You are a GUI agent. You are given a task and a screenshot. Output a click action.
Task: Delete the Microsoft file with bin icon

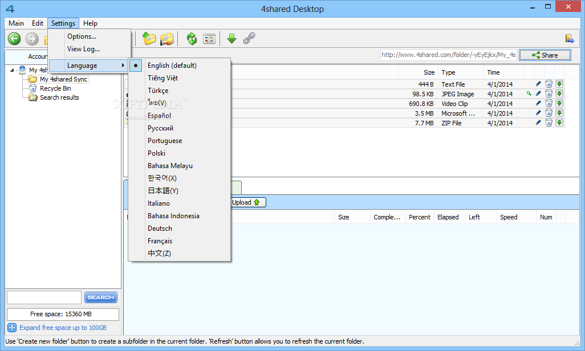point(549,113)
